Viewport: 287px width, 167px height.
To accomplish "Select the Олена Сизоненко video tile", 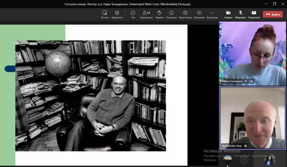I will [253, 53].
